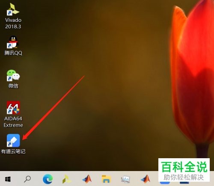Open the MATLAB taskbar icon right of monitor app
The image size is (214, 186).
point(146,179)
